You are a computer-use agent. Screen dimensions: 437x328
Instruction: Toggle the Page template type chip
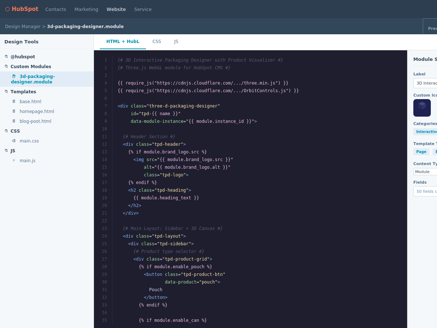[x=421, y=152]
